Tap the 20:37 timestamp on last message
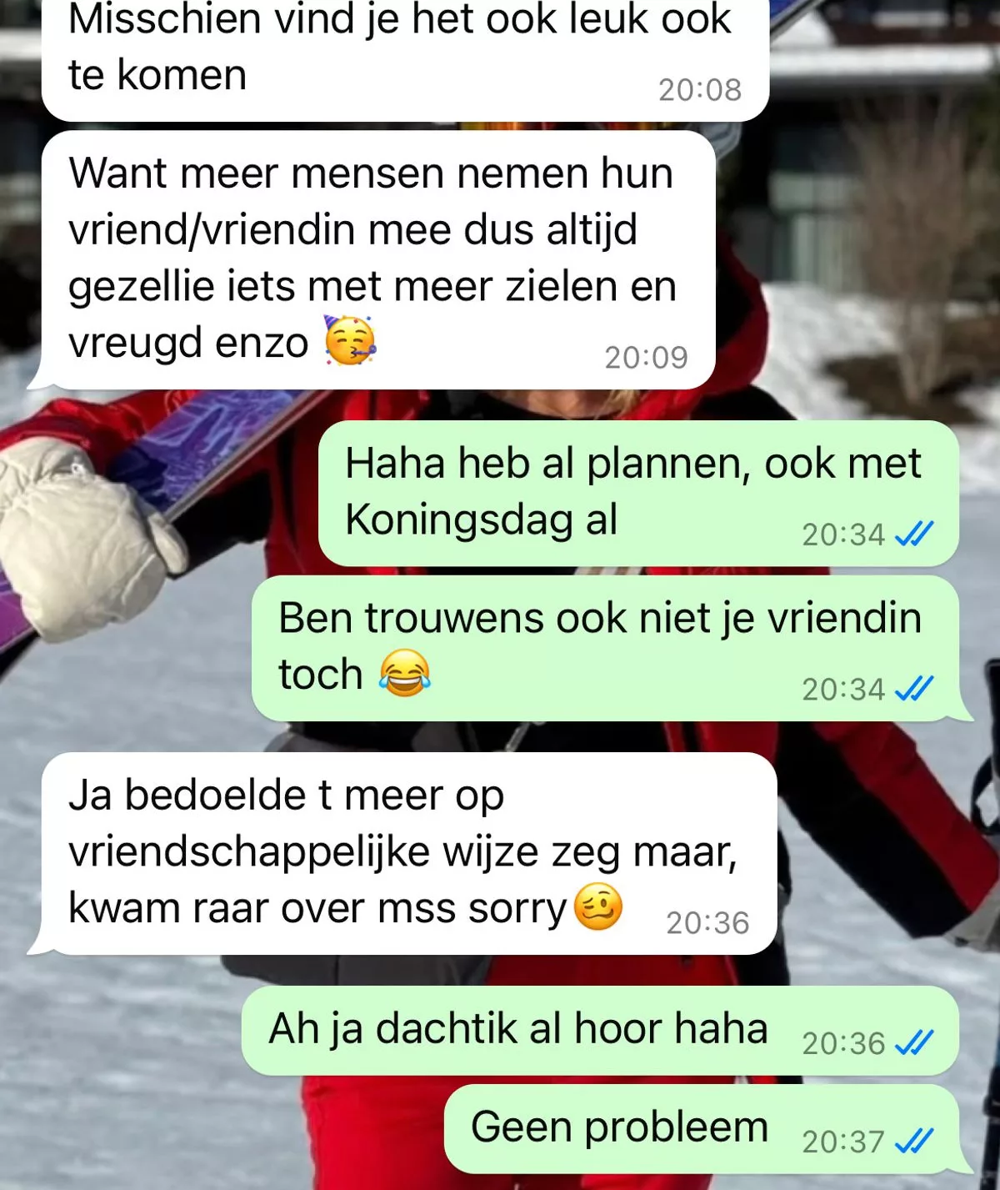This screenshot has height=1190, width=1000. tap(843, 1141)
